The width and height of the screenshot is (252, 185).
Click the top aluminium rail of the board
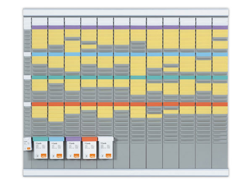(126, 12)
